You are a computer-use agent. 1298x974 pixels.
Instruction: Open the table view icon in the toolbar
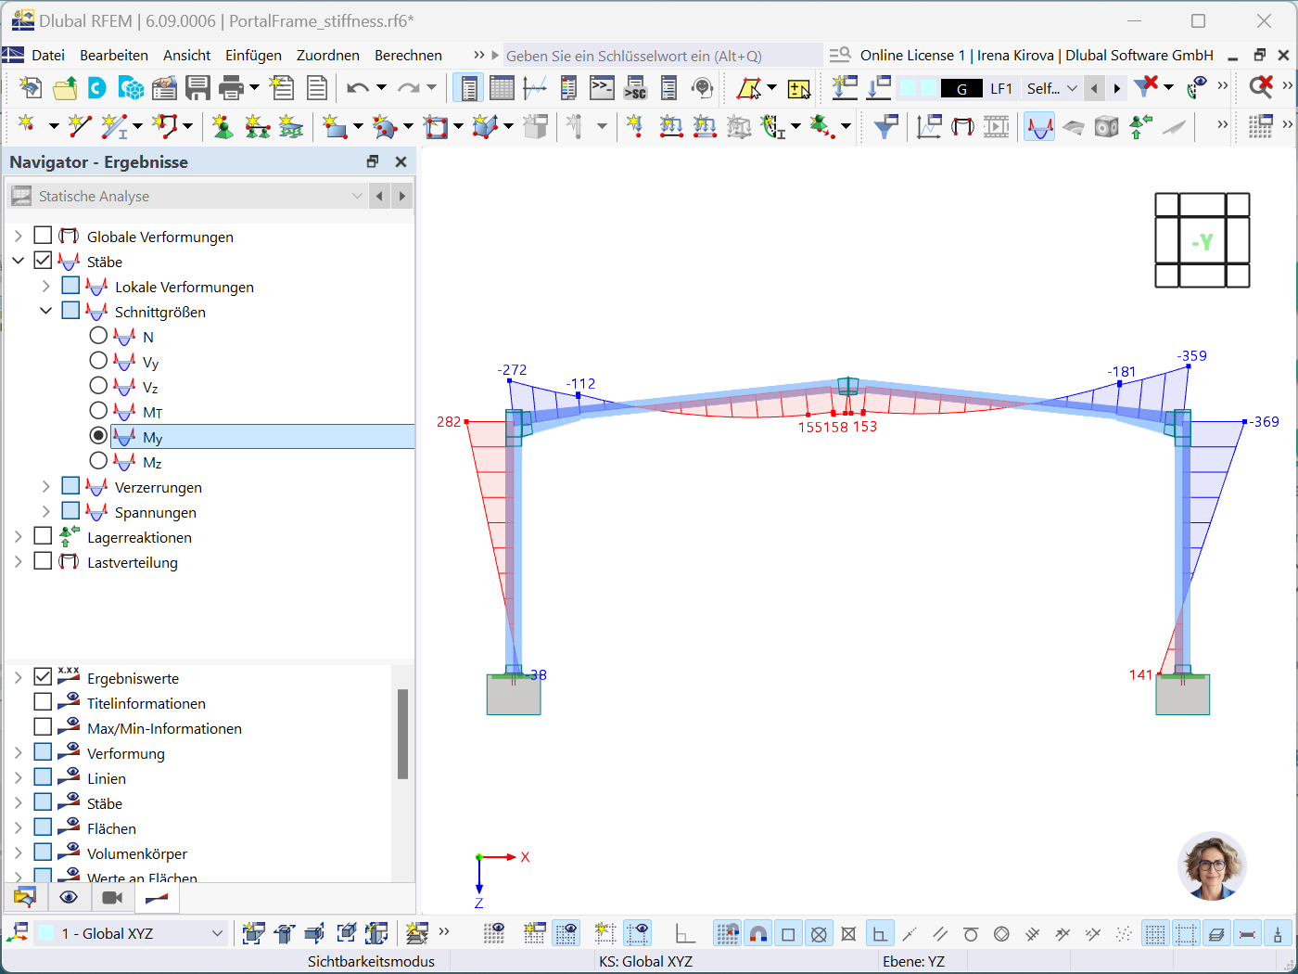(501, 87)
